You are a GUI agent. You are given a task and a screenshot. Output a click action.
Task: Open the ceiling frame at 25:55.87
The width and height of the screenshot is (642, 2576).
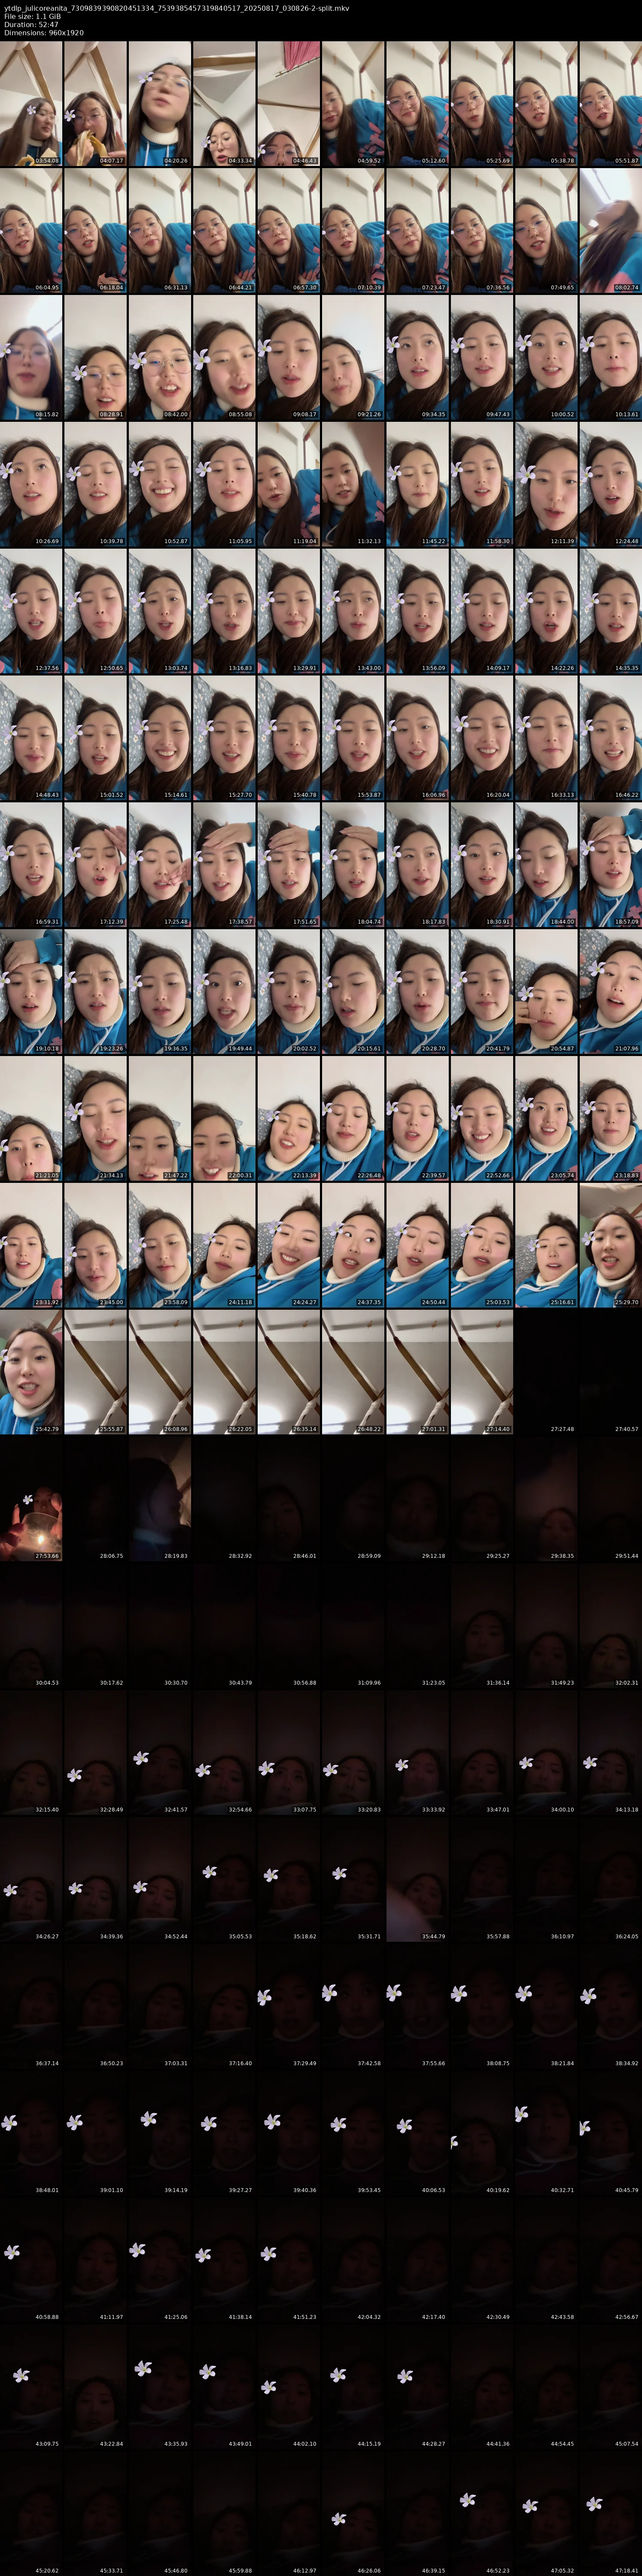point(95,1373)
